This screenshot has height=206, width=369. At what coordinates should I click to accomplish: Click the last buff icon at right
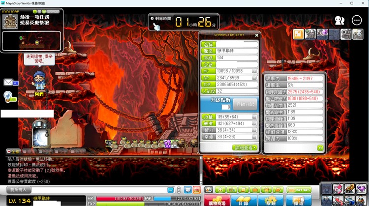[358, 34]
